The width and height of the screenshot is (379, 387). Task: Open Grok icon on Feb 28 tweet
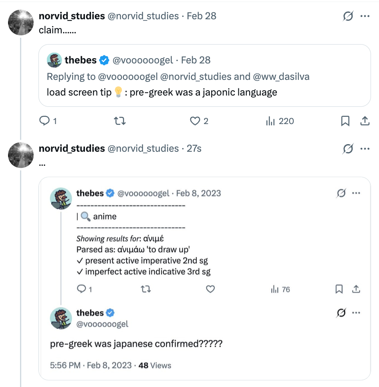(x=348, y=16)
